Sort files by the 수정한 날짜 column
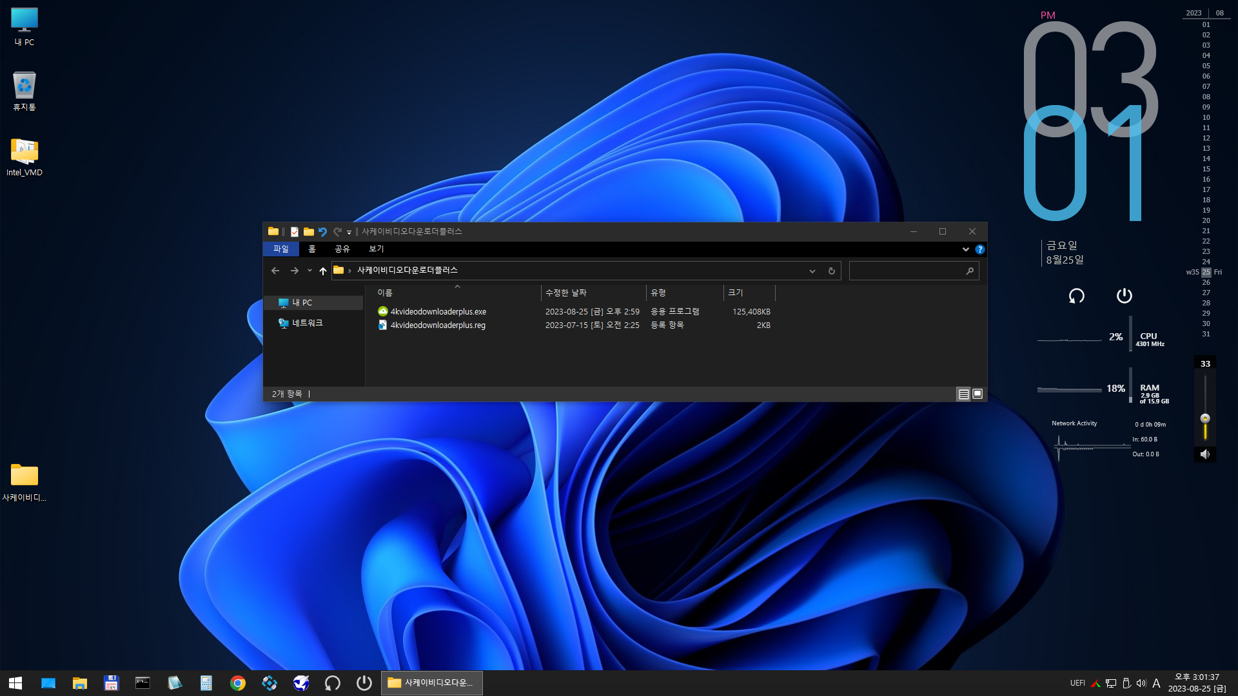Viewport: 1238px width, 696px height. pos(593,293)
